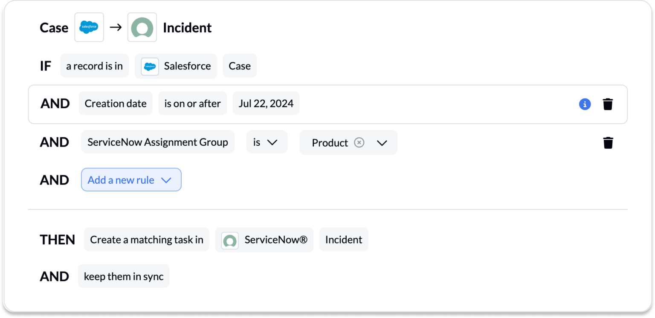Click 'Create a matching task in' action

tap(146, 239)
